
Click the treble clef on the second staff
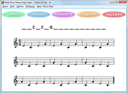pos(16,62)
